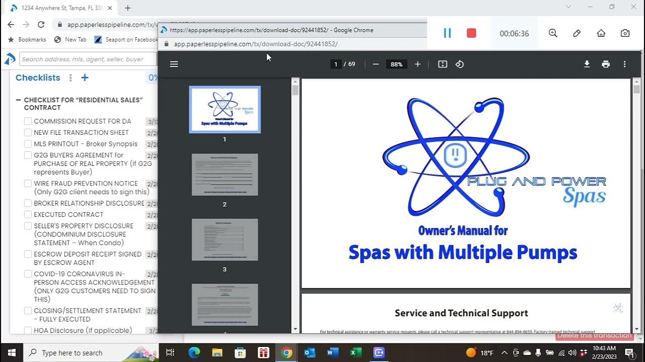
Task: Click the recorder home icon
Action: point(601,33)
